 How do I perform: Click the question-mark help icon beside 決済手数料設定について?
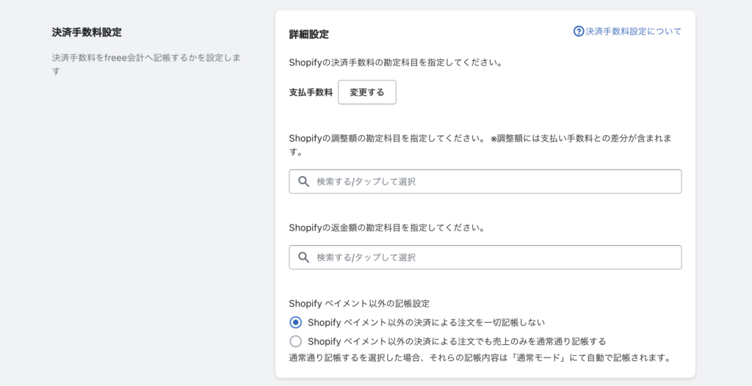[x=579, y=32]
